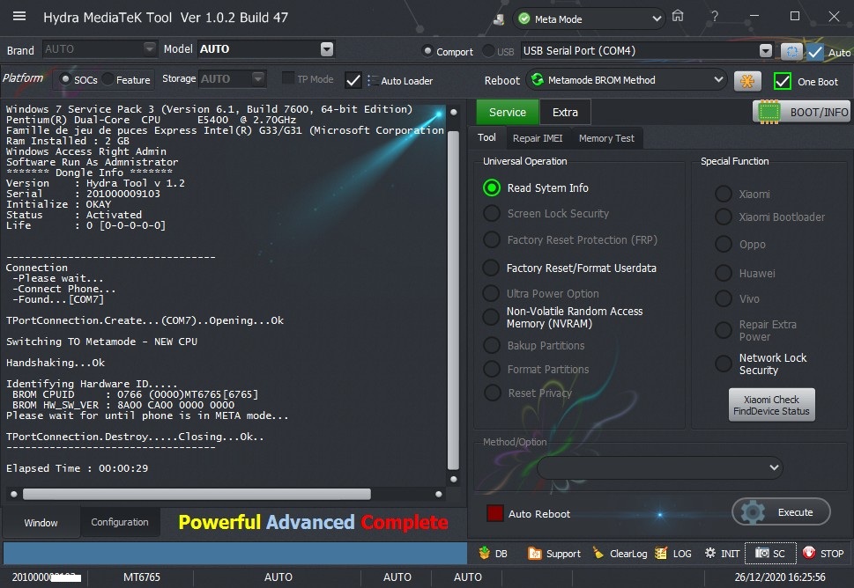Screen dimensions: 854x588
Task: Open Support folder icon
Action: coord(534,553)
